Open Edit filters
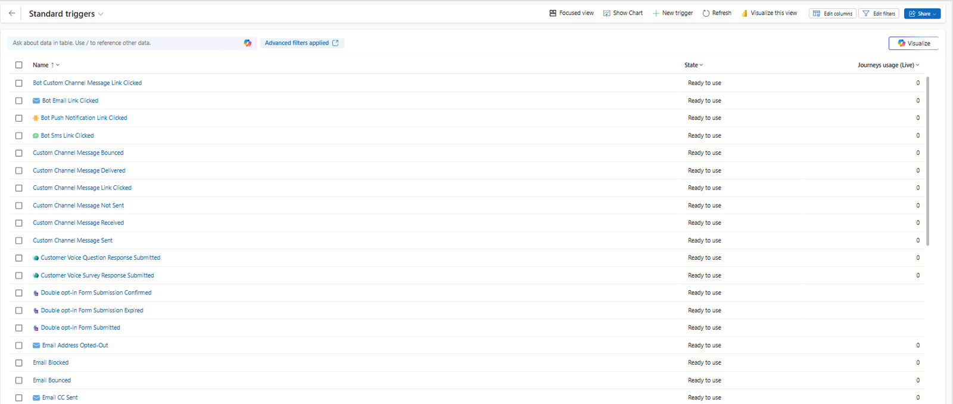Image resolution: width=953 pixels, height=404 pixels. (879, 14)
